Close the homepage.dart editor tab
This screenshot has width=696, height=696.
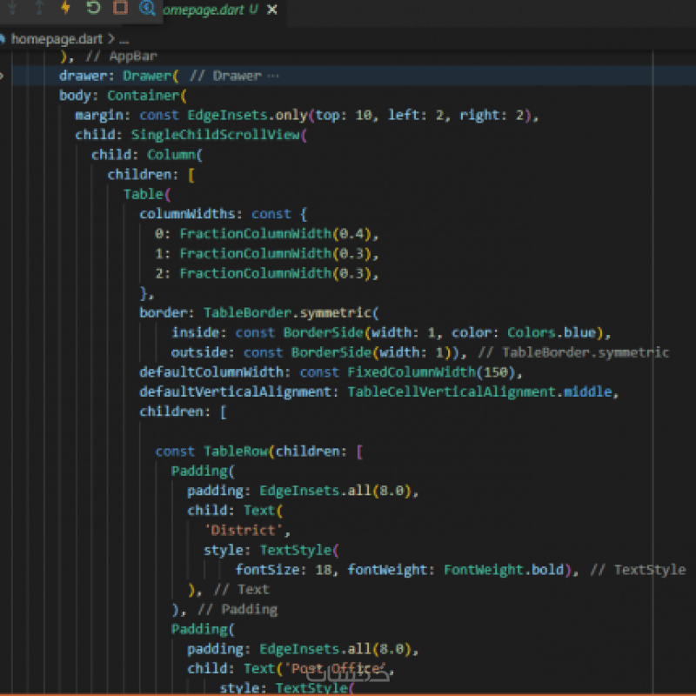(272, 10)
